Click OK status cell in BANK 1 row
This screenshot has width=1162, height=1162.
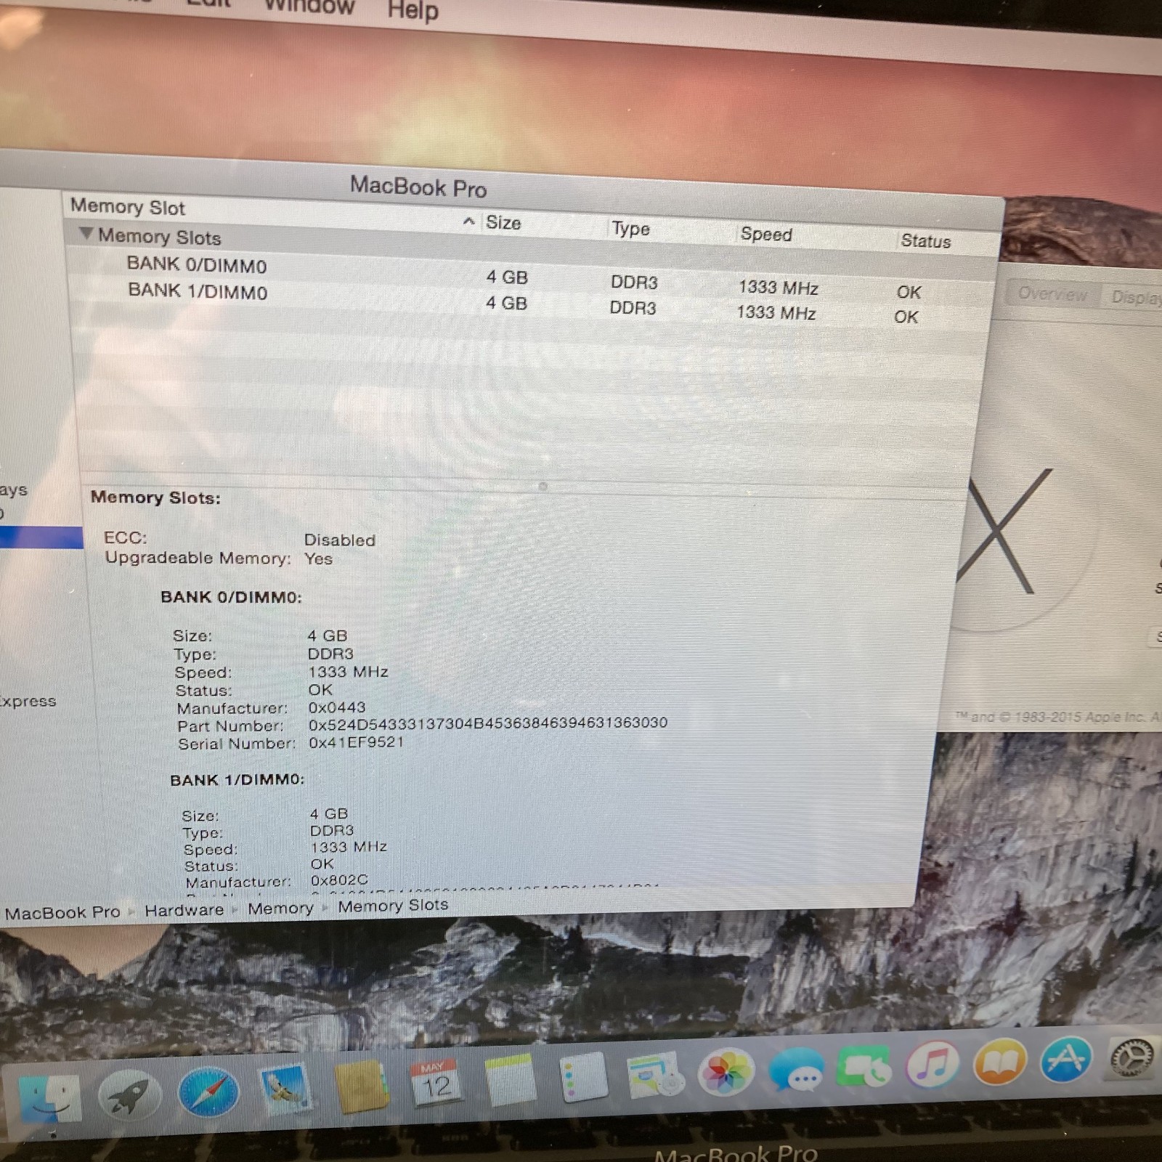(906, 317)
